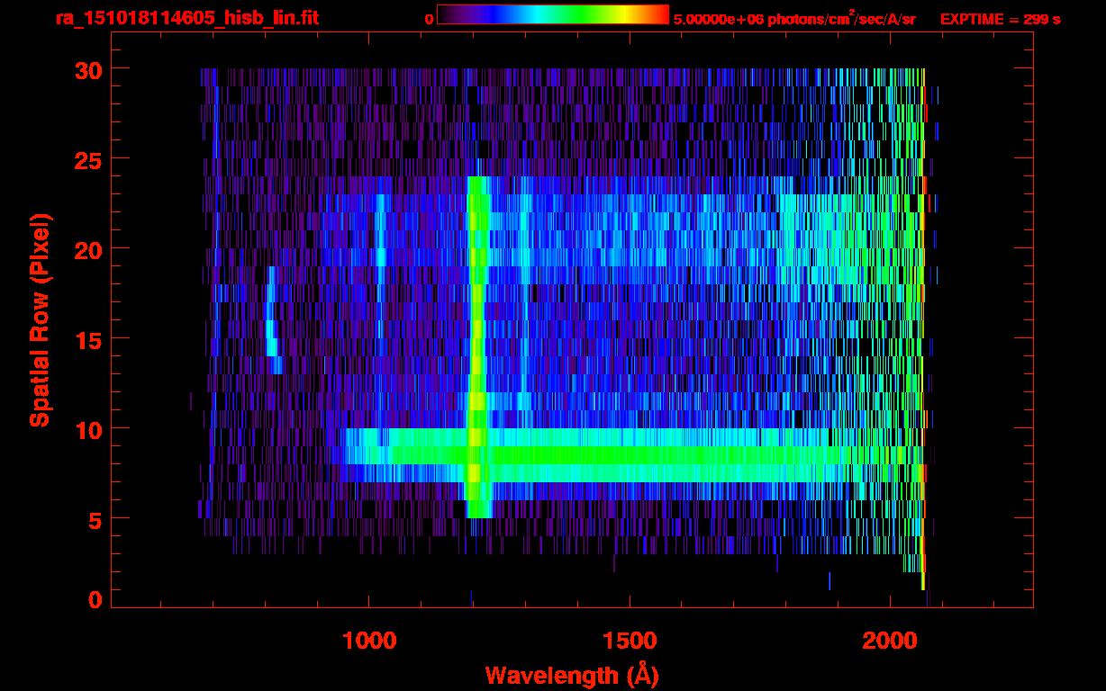Click the x-axis tick label 1000
The height and width of the screenshot is (691, 1106).
[x=368, y=640]
